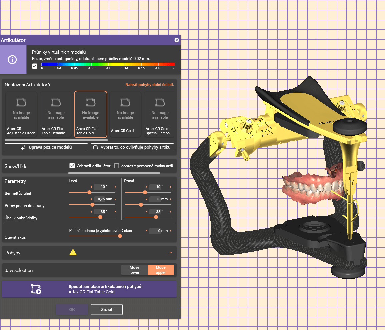Screen dimensions: 385x330
Task: Click the yellow warning triangle beside Pohyby
Action: (73, 253)
